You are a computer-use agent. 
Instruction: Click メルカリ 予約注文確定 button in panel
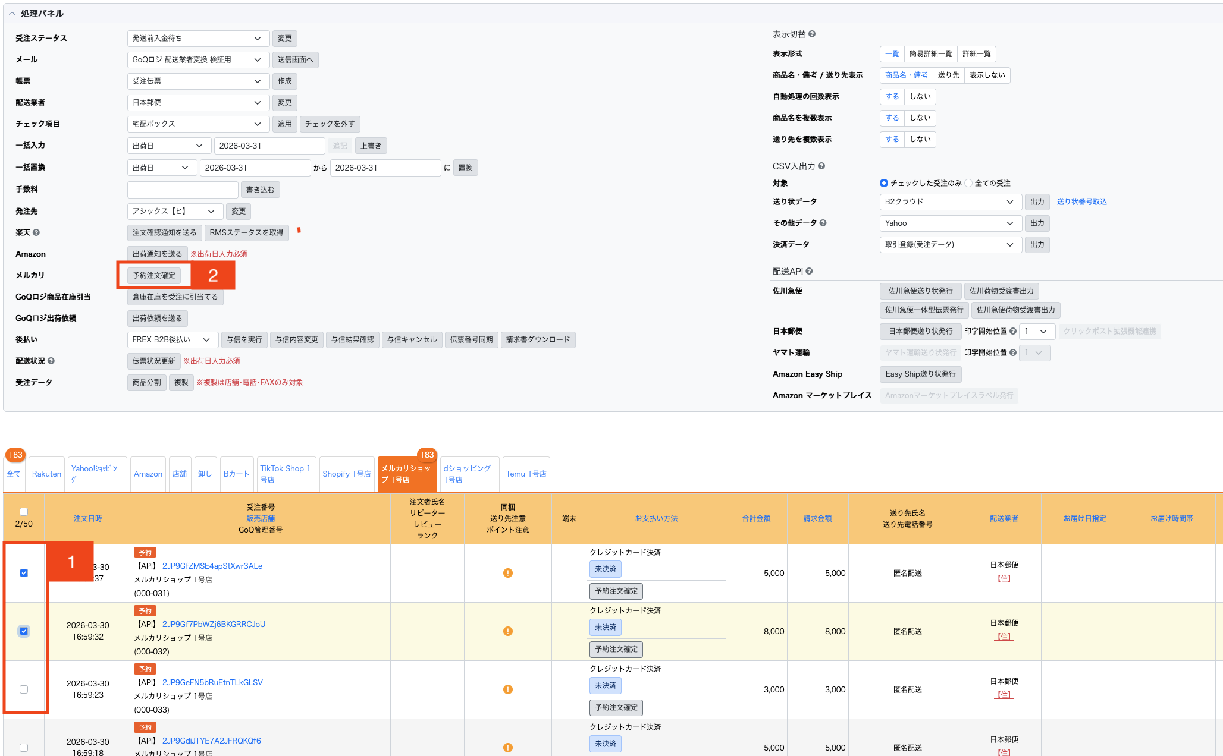coord(154,276)
